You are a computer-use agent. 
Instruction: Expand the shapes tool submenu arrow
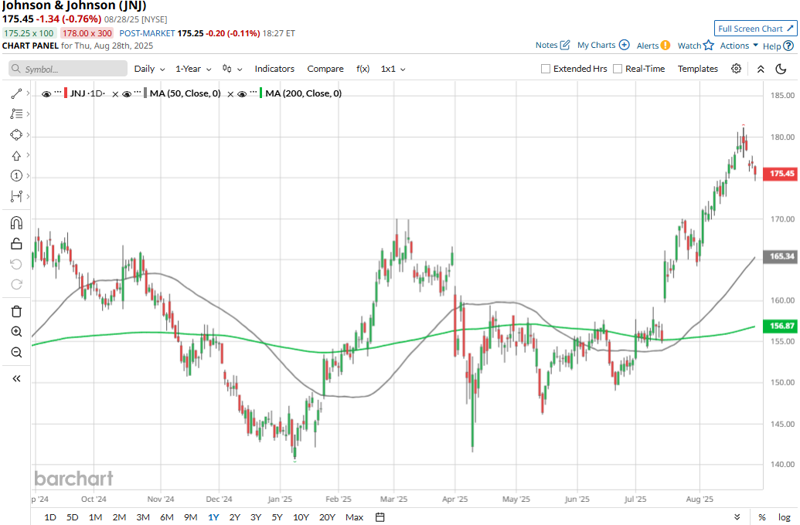coord(28,134)
